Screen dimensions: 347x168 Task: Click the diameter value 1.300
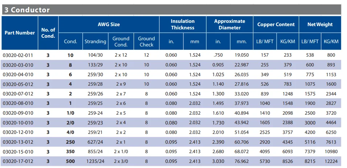click(x=218, y=94)
